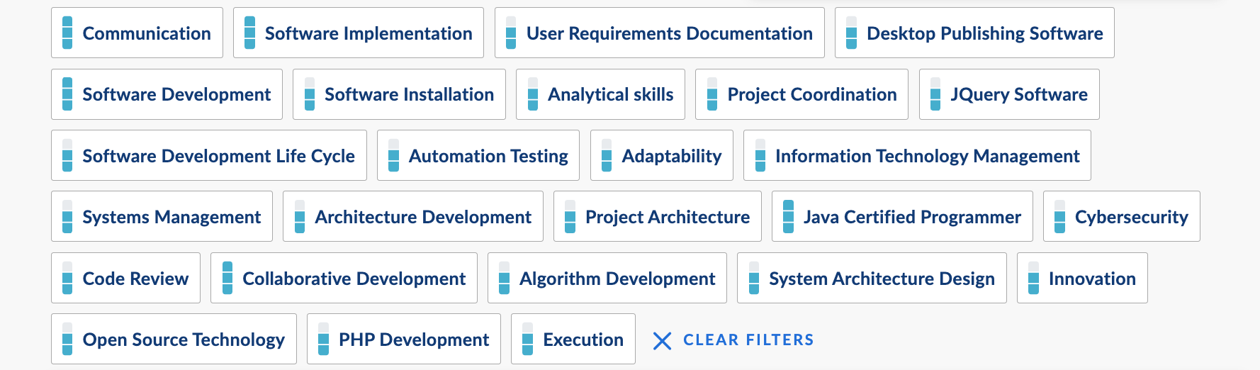Select the User Requirements Documentation chip

(669, 33)
